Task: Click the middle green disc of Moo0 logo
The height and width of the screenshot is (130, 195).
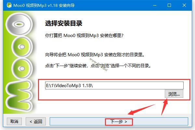Action: coord(22,47)
